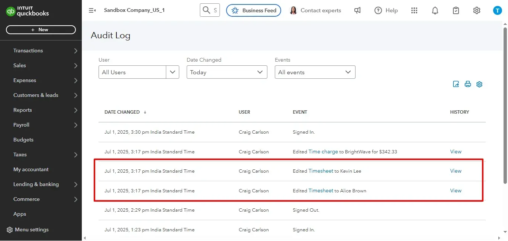
Task: Open the announcements megaphone icon
Action: [357, 10]
